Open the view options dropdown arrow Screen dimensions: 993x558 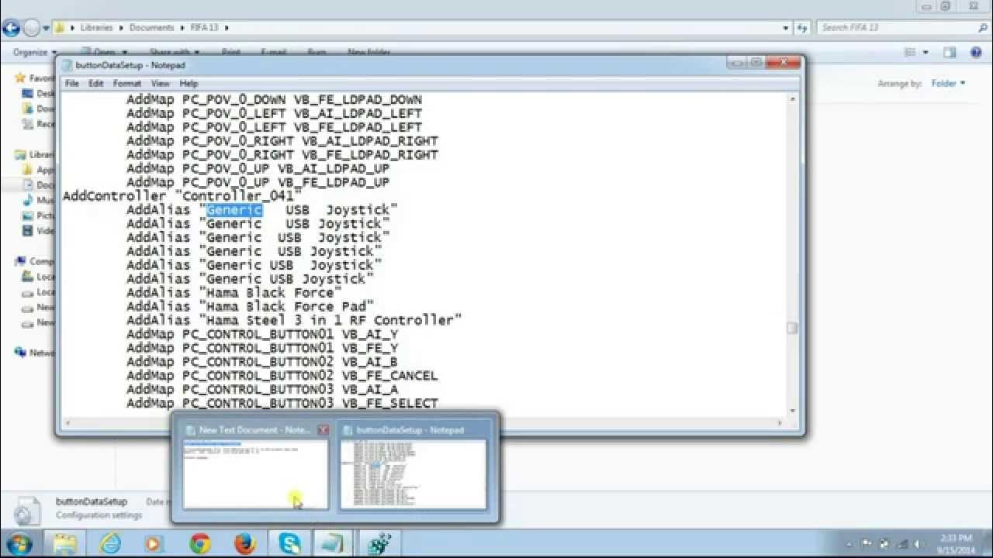(925, 53)
